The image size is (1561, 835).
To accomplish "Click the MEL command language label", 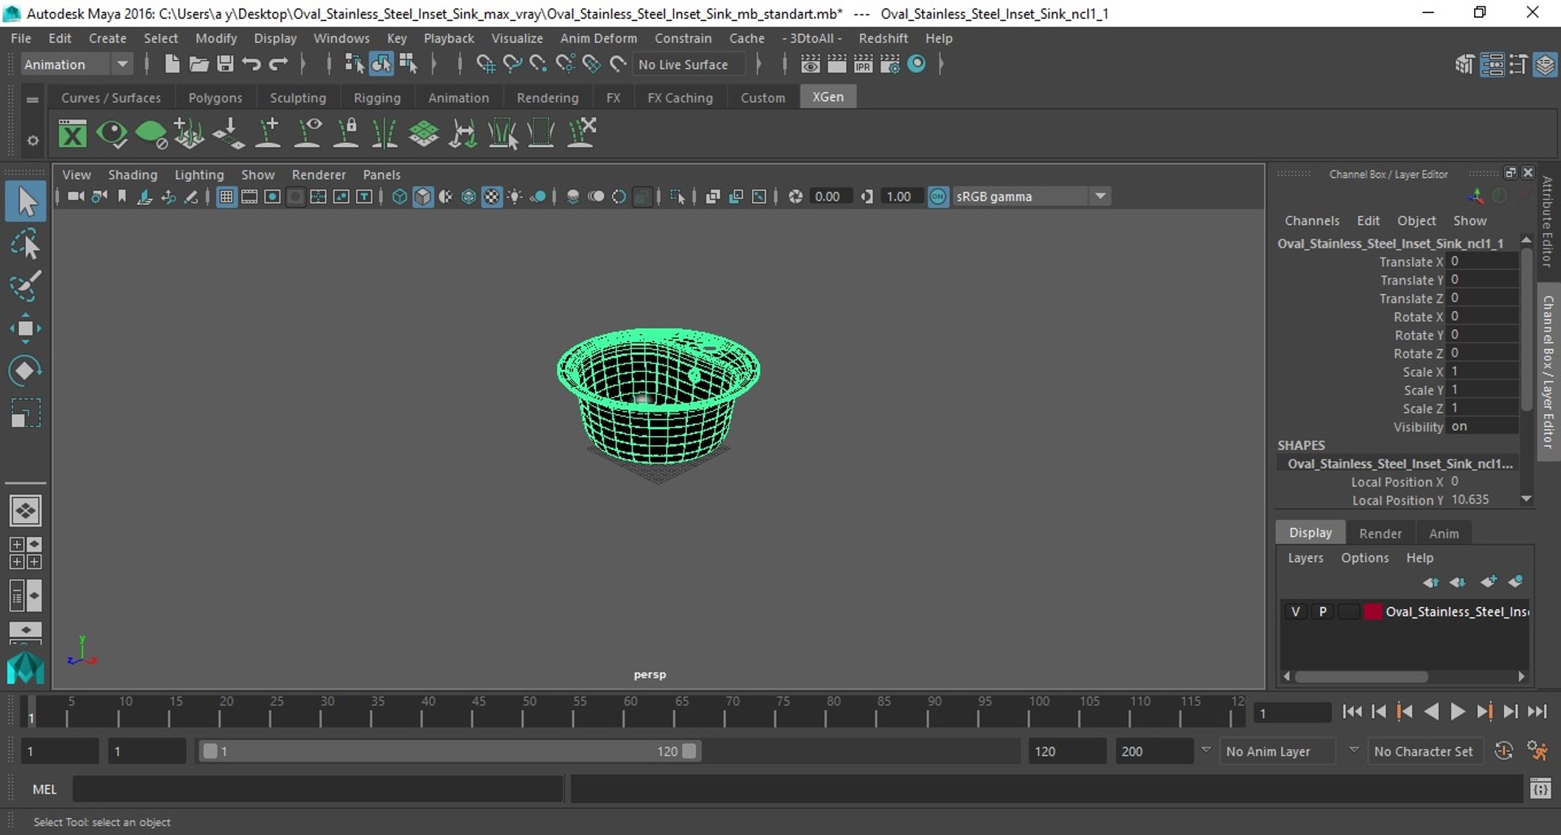I will [45, 790].
